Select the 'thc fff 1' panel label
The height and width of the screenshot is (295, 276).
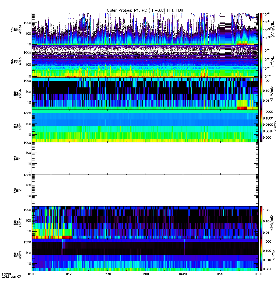pos(18,158)
